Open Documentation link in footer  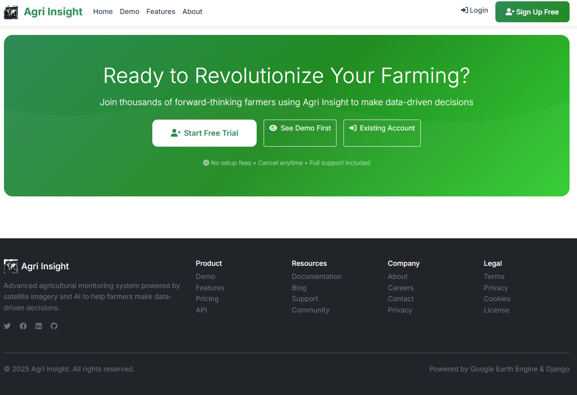(x=317, y=277)
